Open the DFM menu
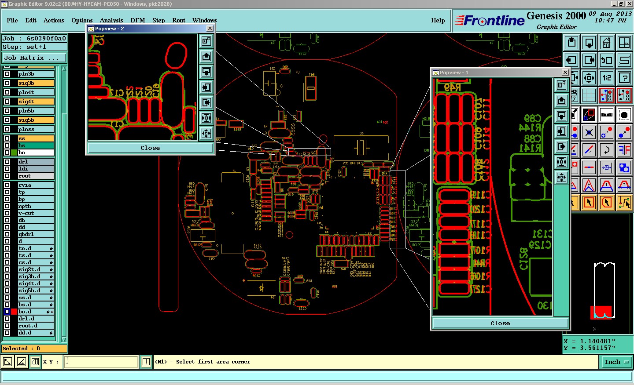Image resolution: width=634 pixels, height=385 pixels. point(137,20)
